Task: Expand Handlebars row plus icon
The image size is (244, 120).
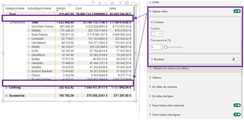Action: (29, 43)
